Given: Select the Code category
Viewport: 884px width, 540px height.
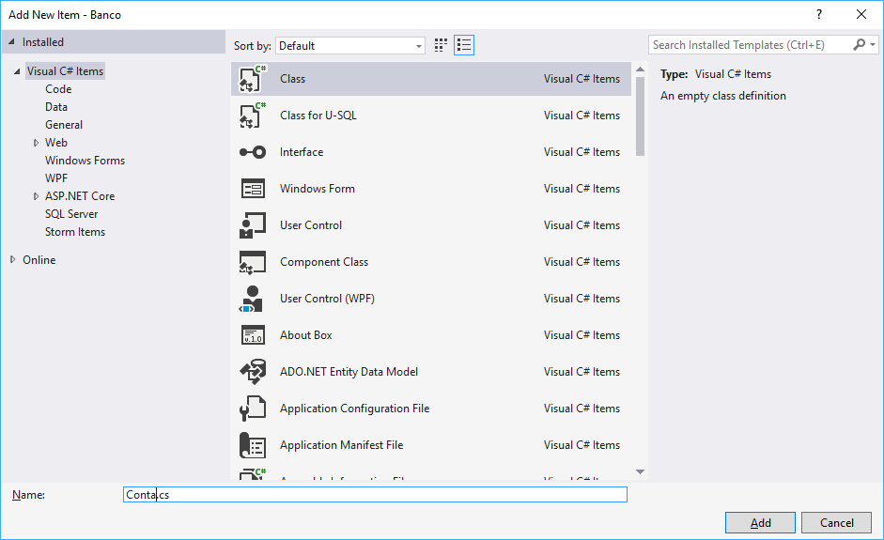Looking at the screenshot, I should [x=58, y=89].
